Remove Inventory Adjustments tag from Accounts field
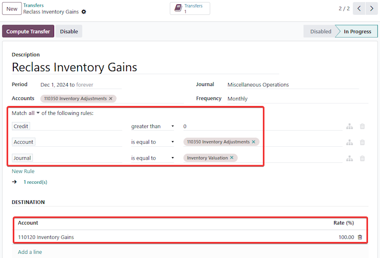380x258 pixels. point(111,98)
